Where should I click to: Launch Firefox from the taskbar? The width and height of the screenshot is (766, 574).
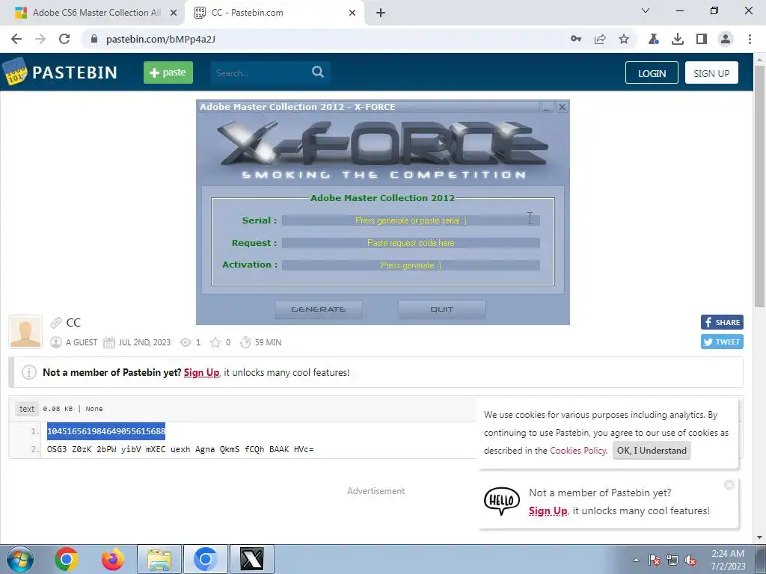pos(112,559)
